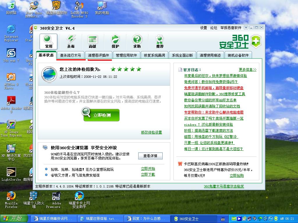Open the 推荐 recommend flower icon

tap(160, 42)
